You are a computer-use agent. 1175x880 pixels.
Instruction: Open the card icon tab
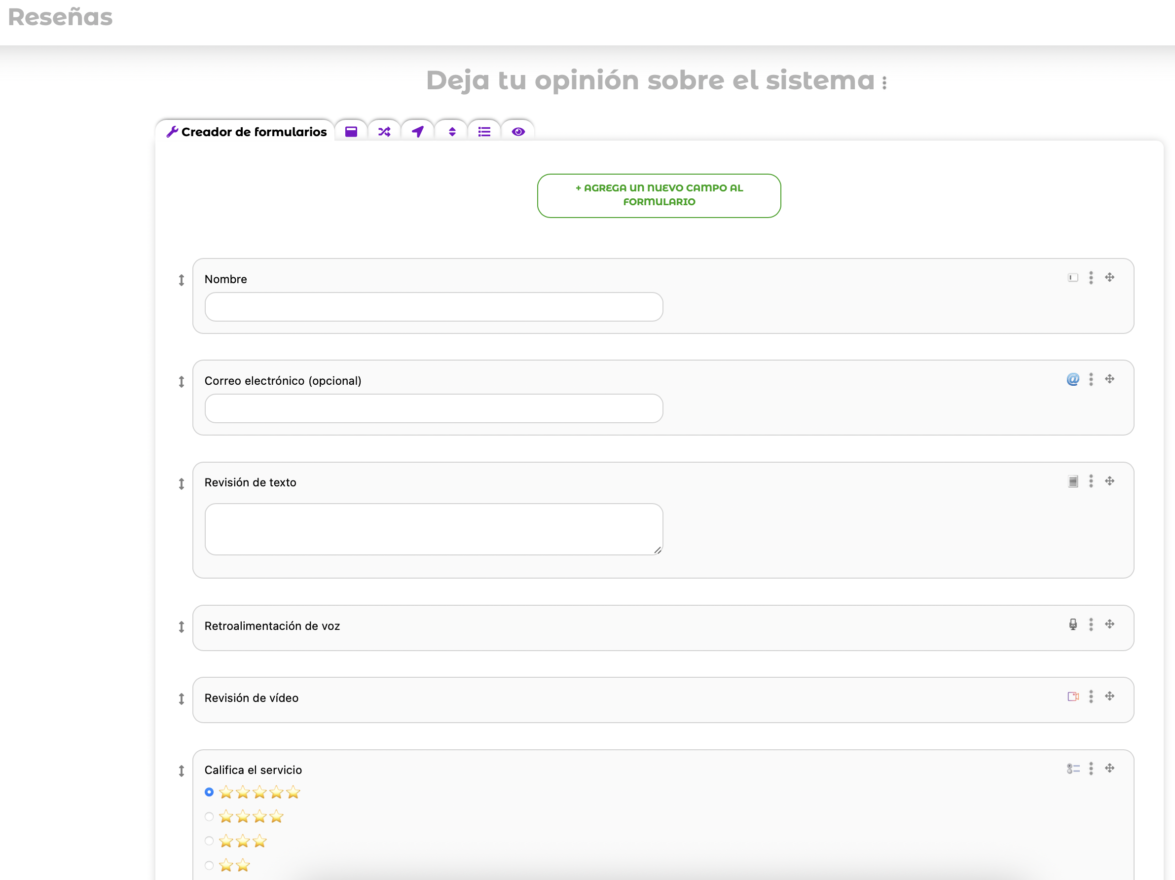pos(351,132)
